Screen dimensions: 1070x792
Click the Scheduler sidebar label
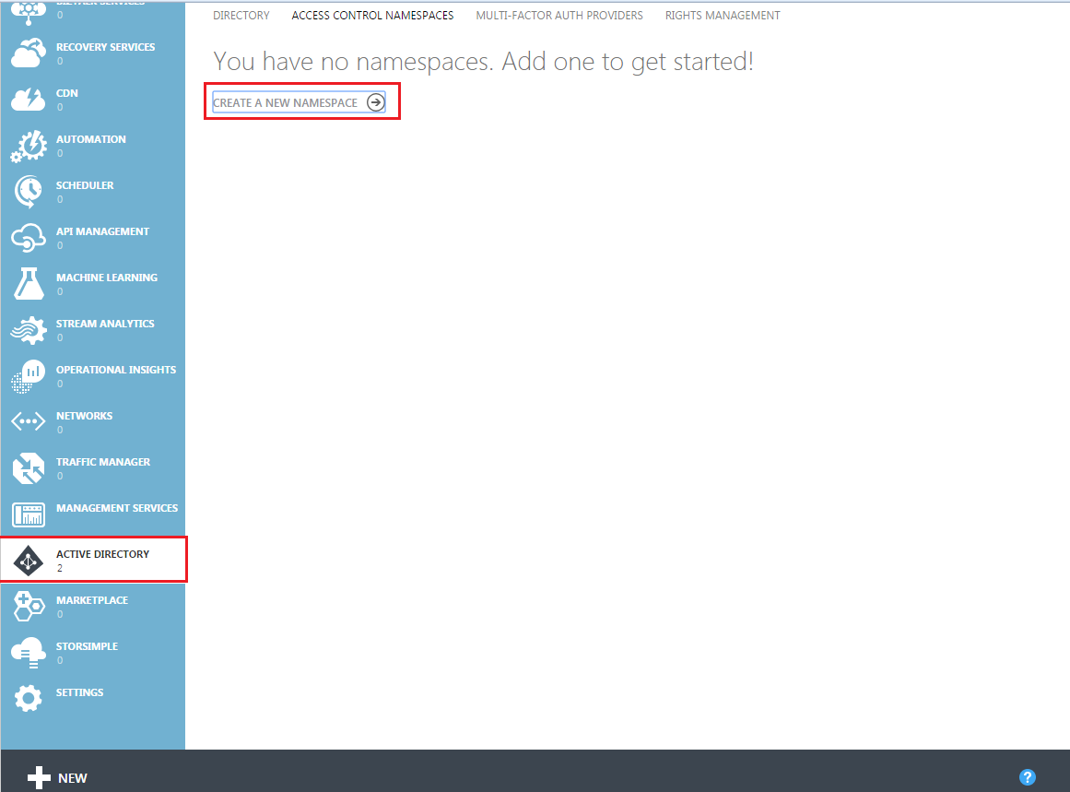click(x=85, y=185)
